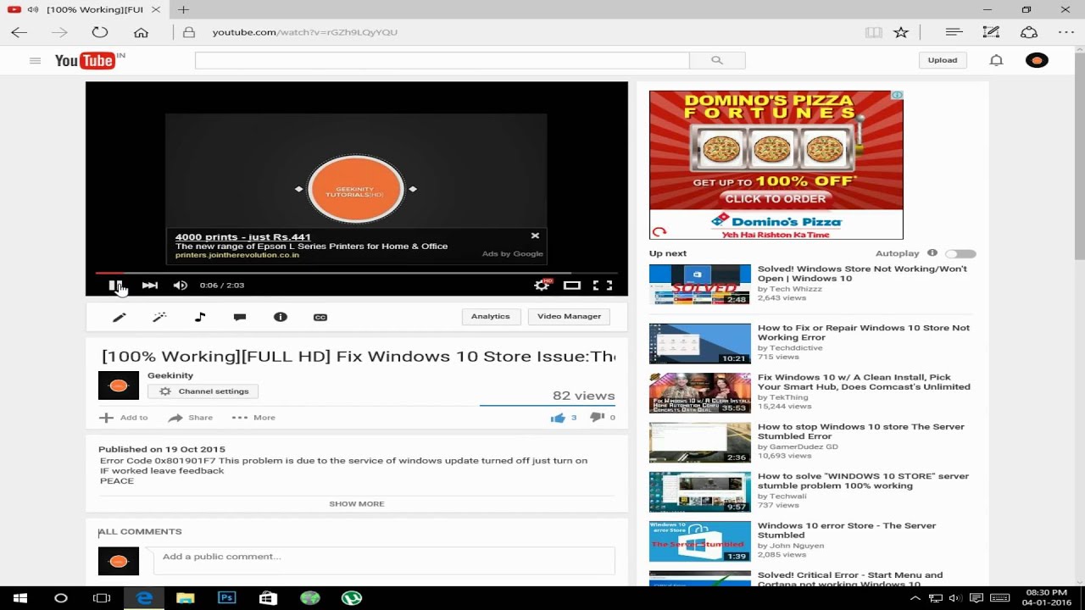Open YouTube guide hamburger menu
Screen dimensions: 1085x610
[35, 60]
